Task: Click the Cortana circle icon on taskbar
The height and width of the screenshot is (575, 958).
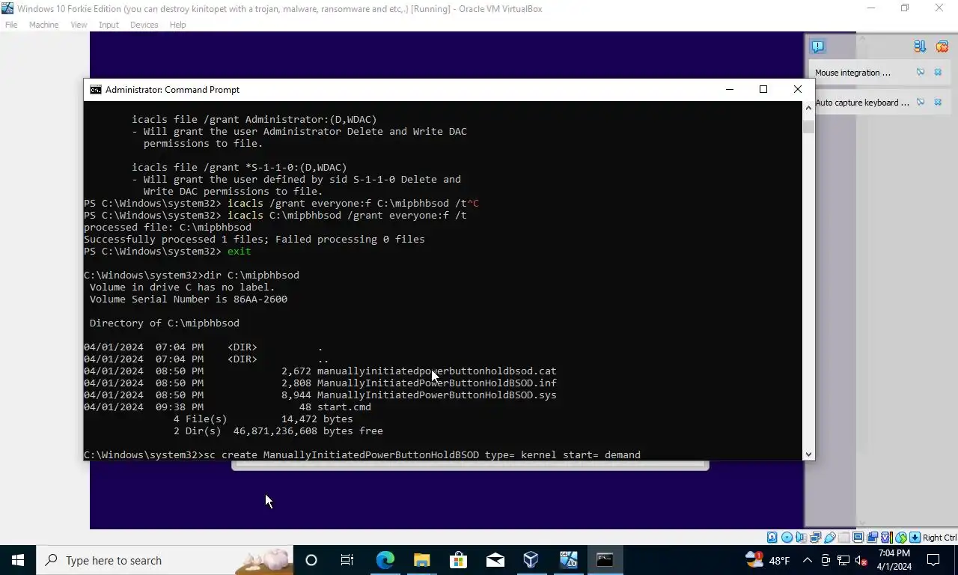Action: [x=311, y=560]
